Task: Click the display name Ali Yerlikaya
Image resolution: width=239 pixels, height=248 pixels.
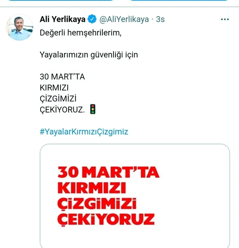Action: (x=63, y=19)
